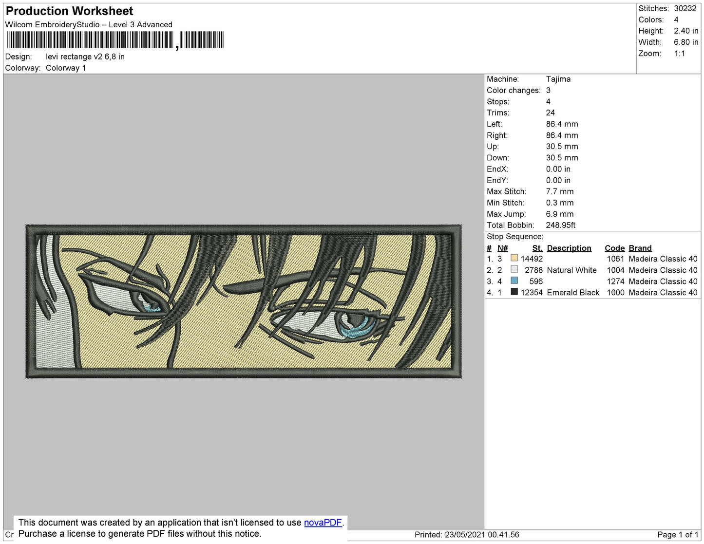Screen dimensions: 704x544
Task: Select the tan color swatch for thread 1061
Action: [514, 258]
